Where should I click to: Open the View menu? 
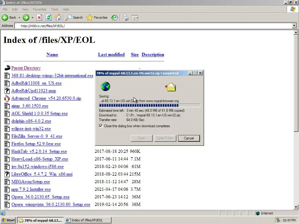25,9
